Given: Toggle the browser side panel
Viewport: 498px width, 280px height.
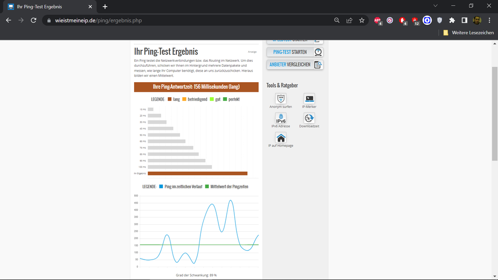Looking at the screenshot, I should tap(464, 20).
